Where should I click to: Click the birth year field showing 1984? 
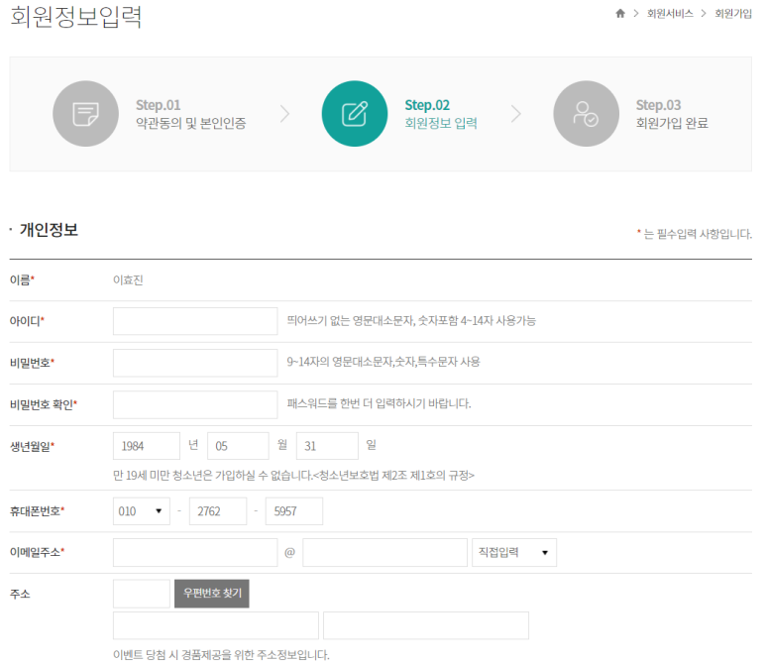146,446
